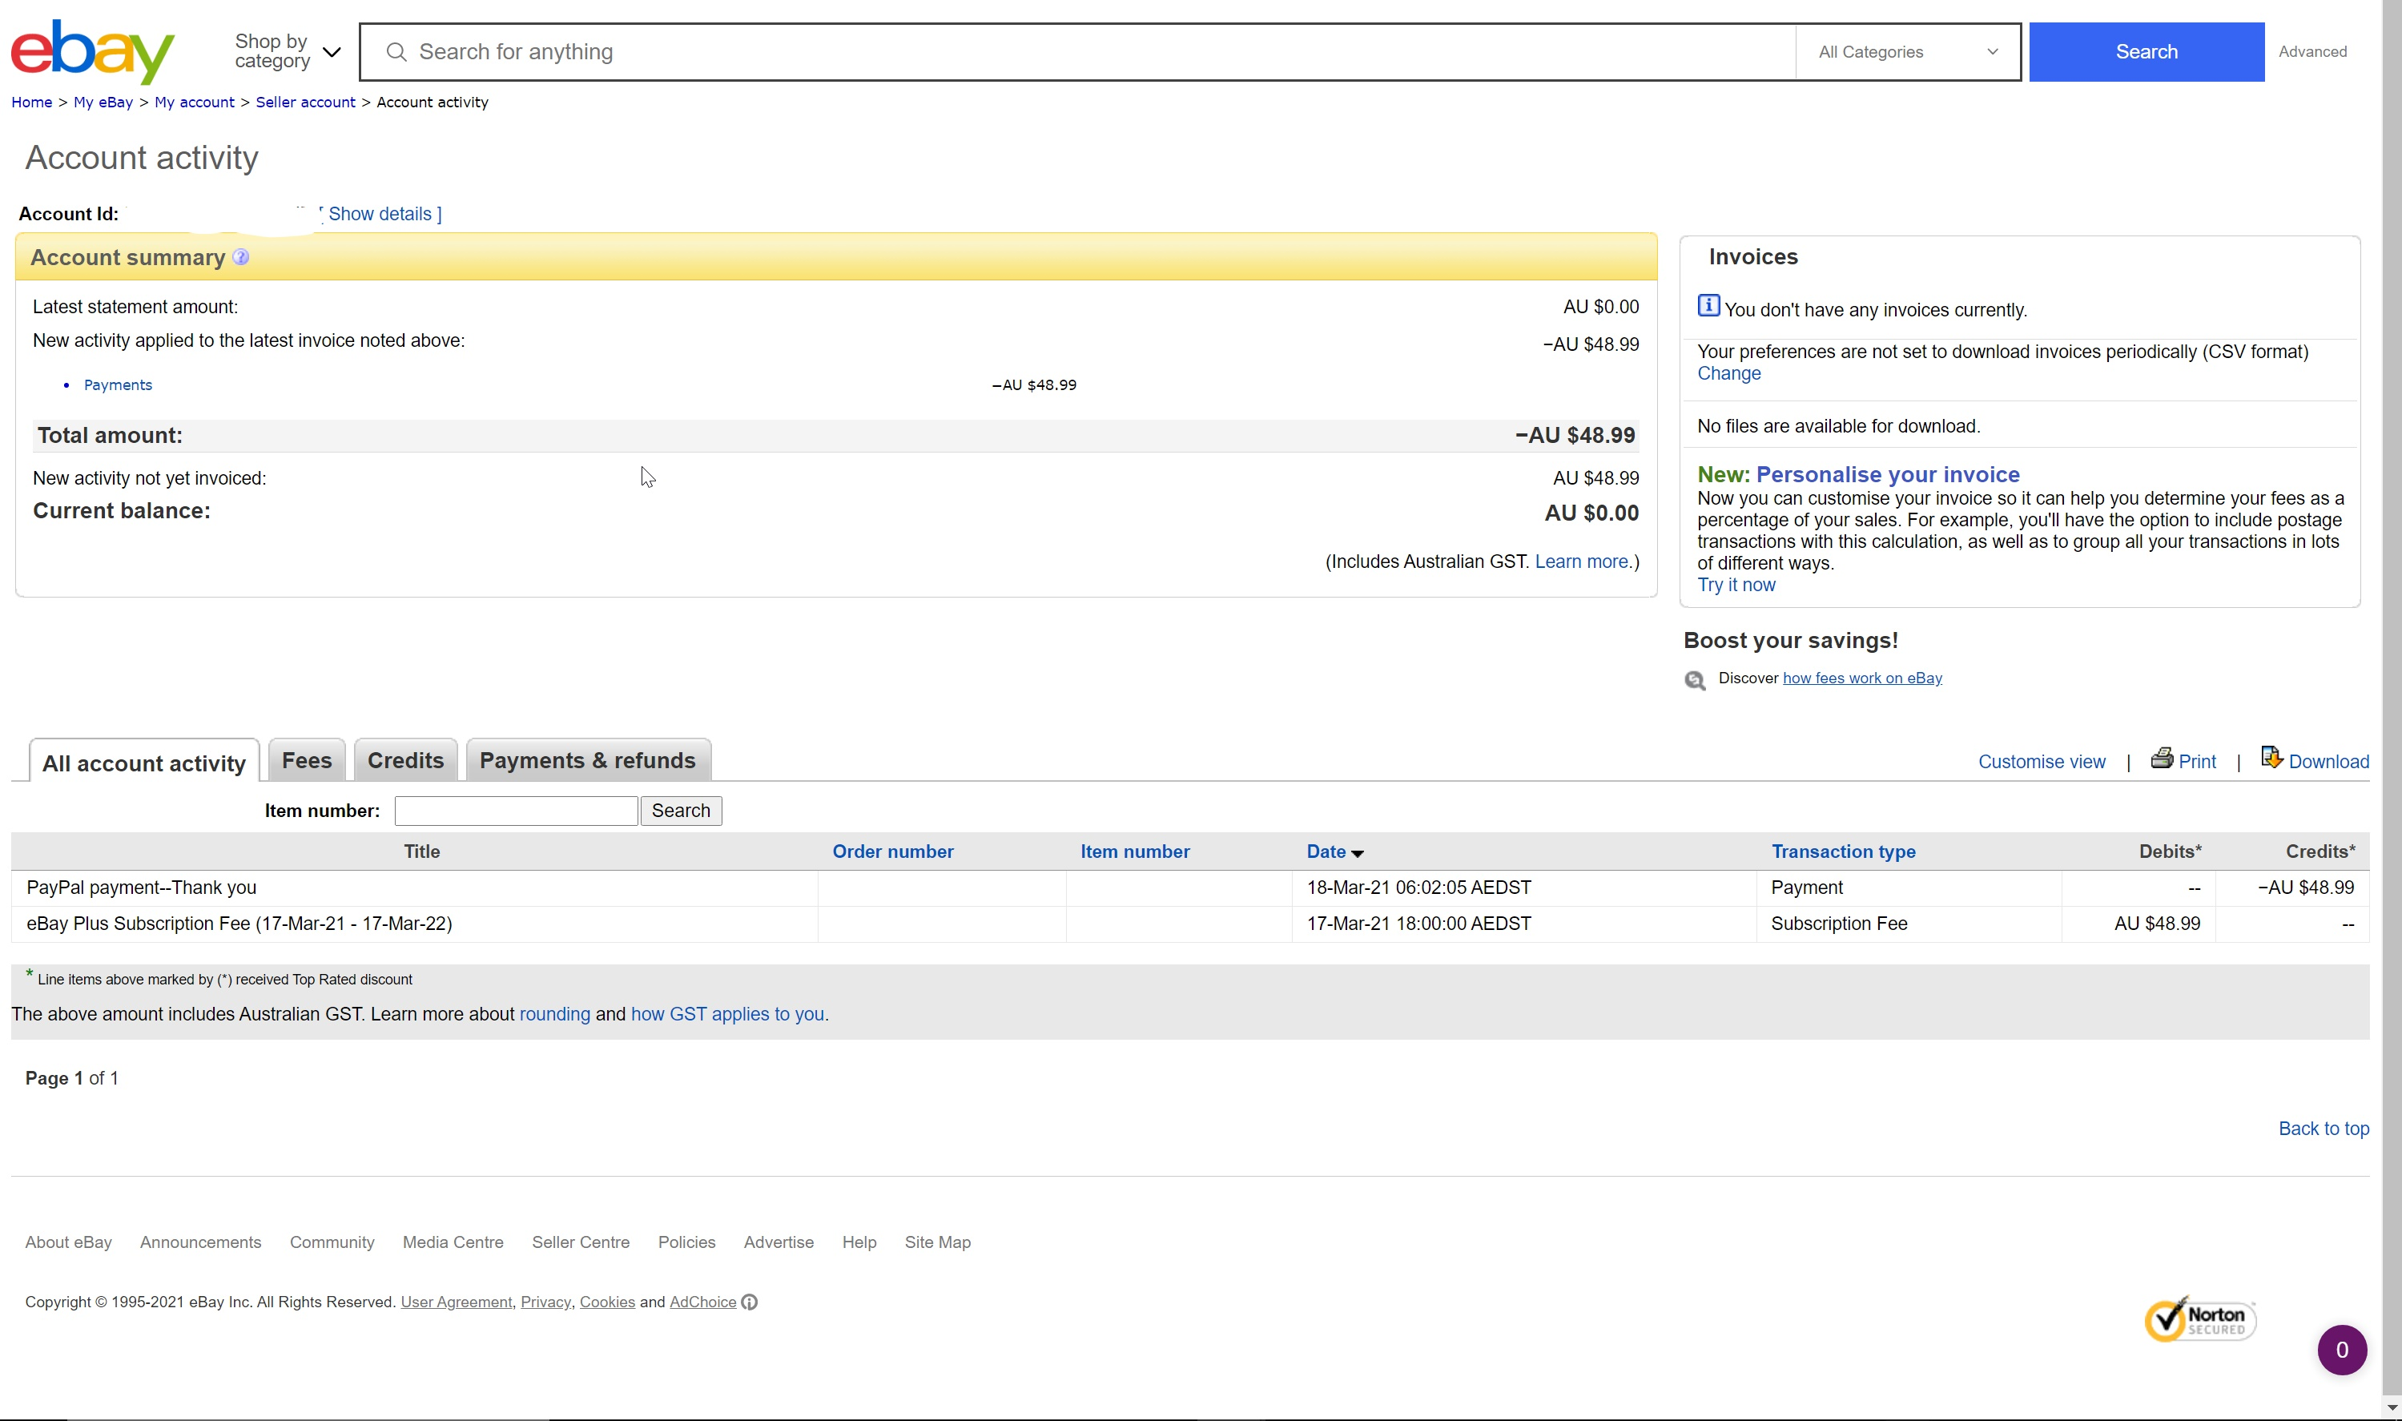Go to My account breadcrumb
Viewport: 2402px width, 1421px height.
(195, 103)
